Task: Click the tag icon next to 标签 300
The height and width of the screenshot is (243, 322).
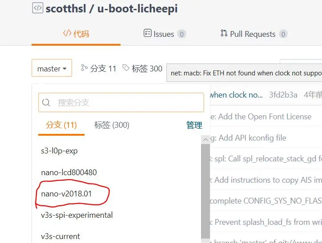Action: coord(126,68)
